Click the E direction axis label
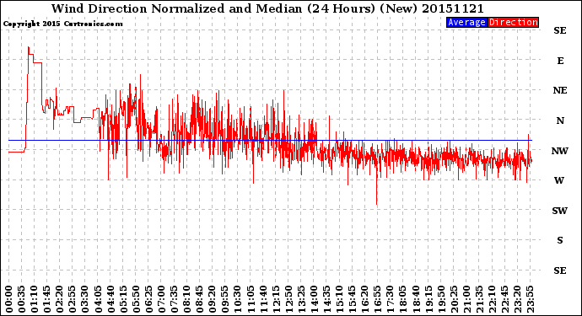 click(560, 61)
